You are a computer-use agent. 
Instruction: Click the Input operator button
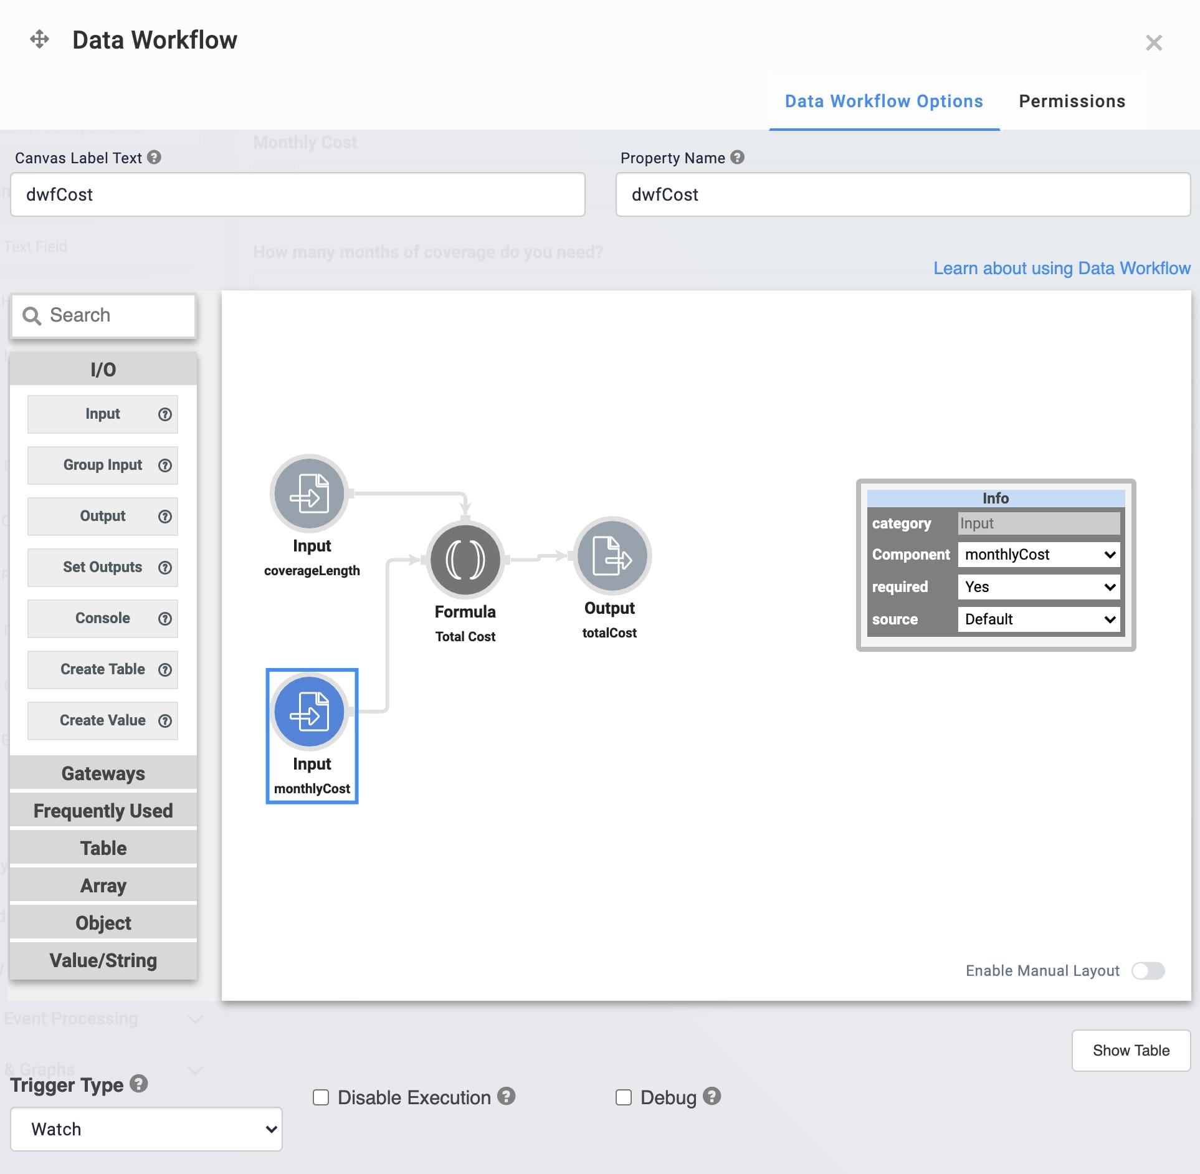[103, 414]
